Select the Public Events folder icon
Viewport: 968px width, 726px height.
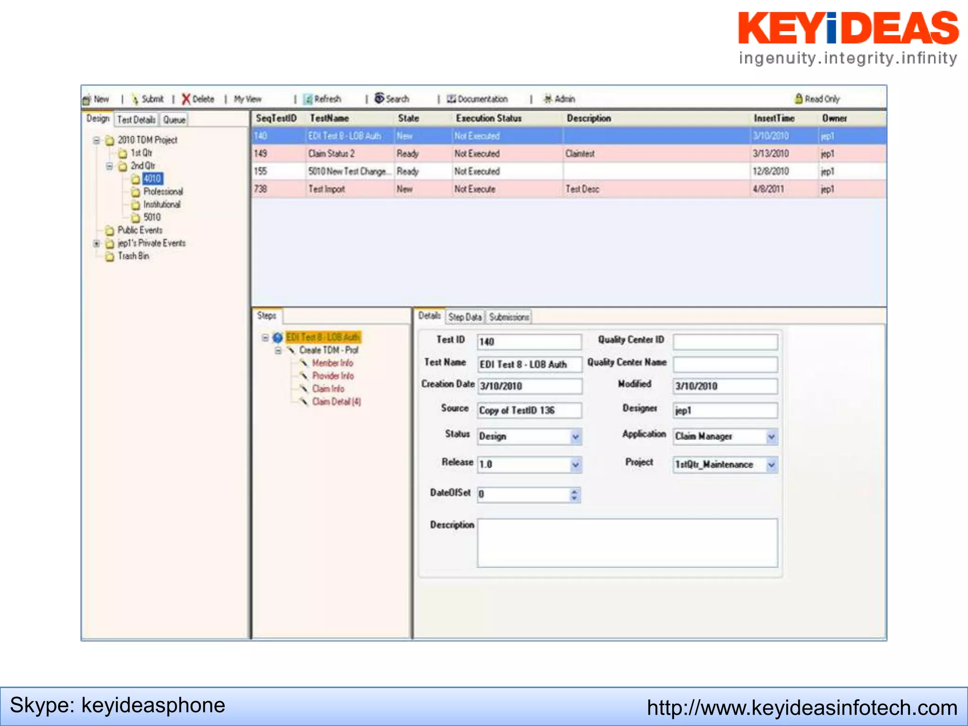(110, 231)
